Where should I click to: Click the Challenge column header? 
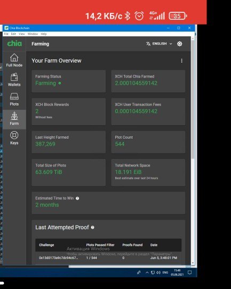point(46,245)
